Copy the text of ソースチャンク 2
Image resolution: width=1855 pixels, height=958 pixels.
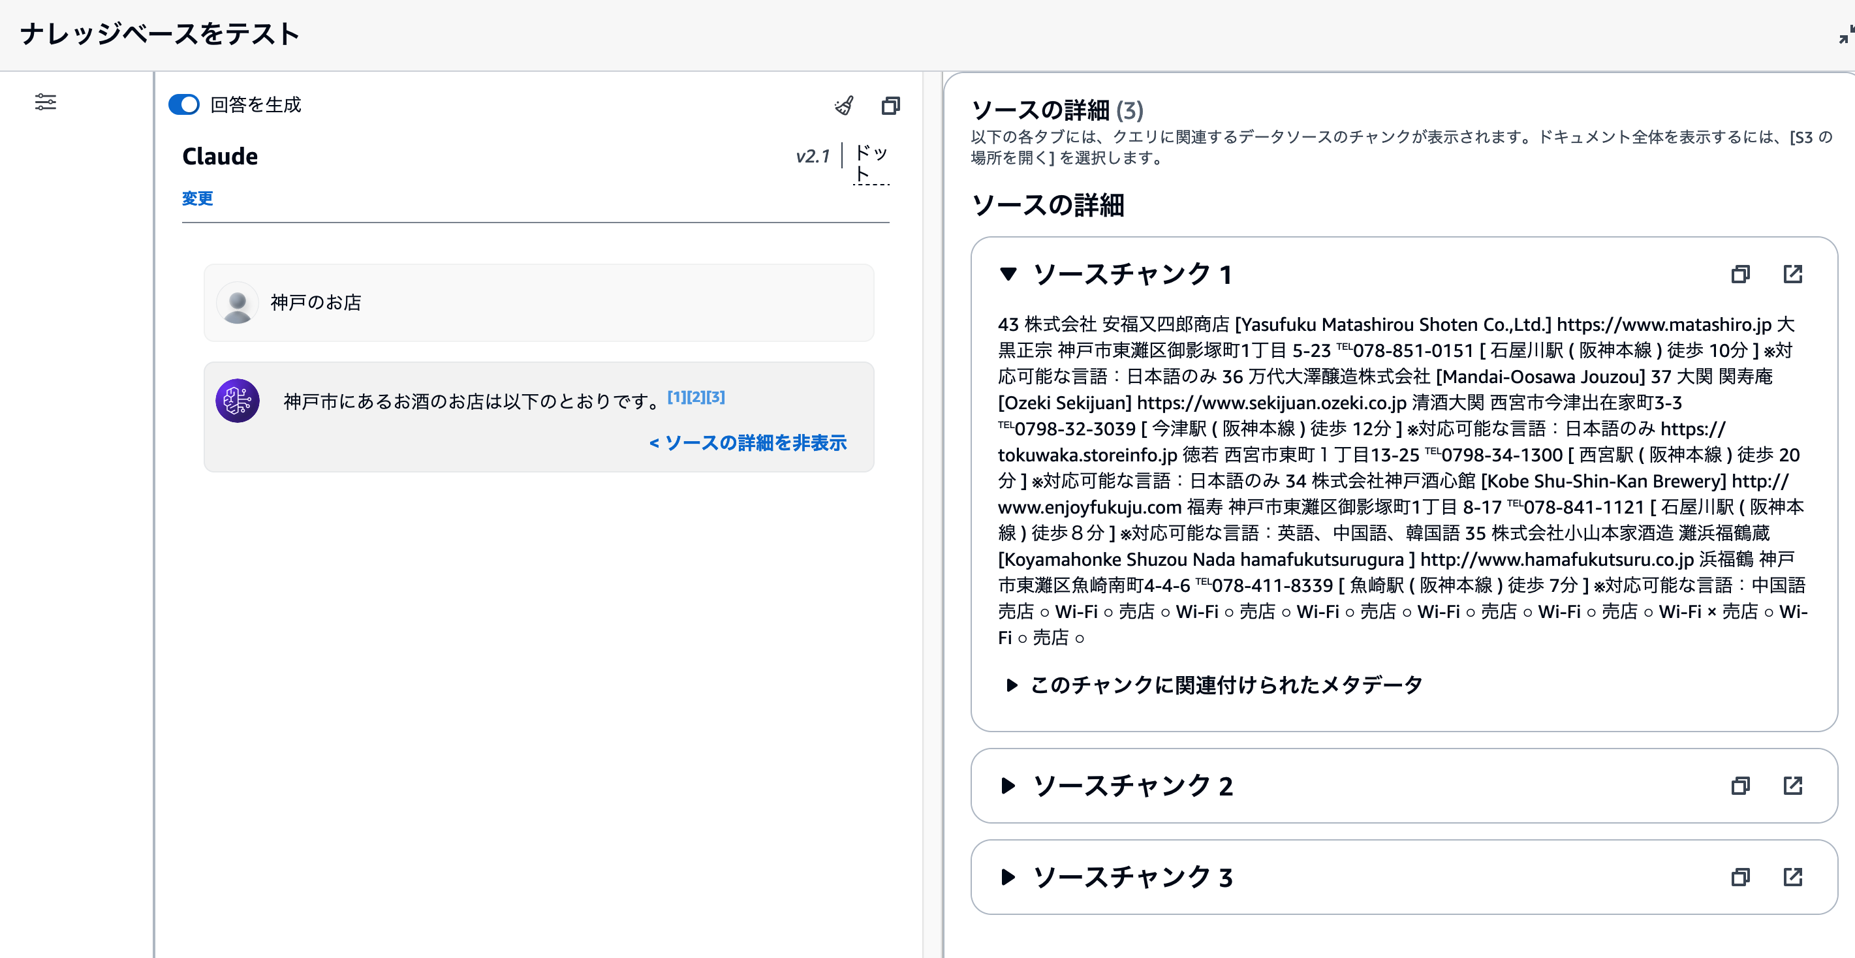click(1742, 786)
